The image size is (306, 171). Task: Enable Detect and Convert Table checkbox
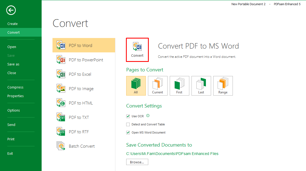click(128, 125)
